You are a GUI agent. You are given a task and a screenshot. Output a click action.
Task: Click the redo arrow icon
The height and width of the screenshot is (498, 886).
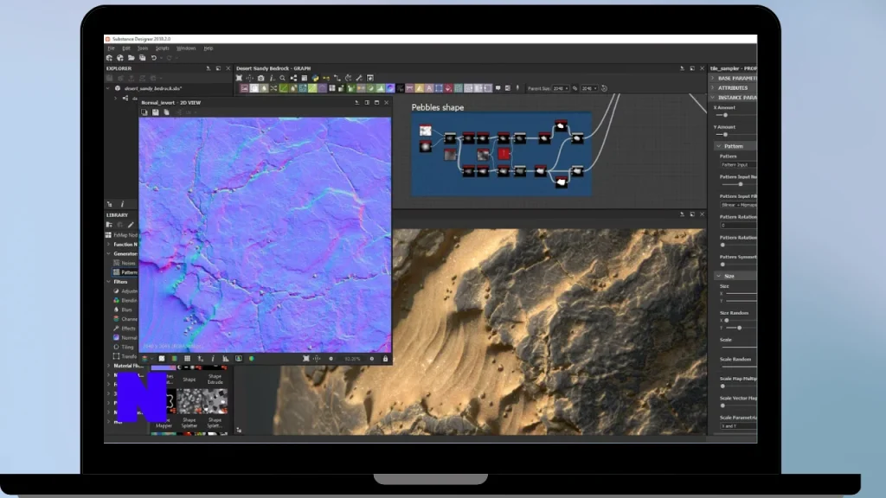[169, 58]
